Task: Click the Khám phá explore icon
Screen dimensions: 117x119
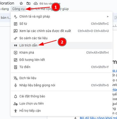Action: [x=15, y=53]
